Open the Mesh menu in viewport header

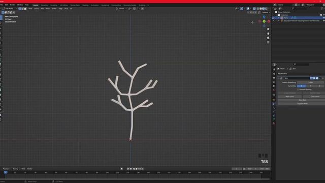click(x=48, y=9)
